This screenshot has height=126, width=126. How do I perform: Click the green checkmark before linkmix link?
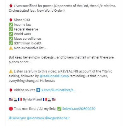(59, 109)
